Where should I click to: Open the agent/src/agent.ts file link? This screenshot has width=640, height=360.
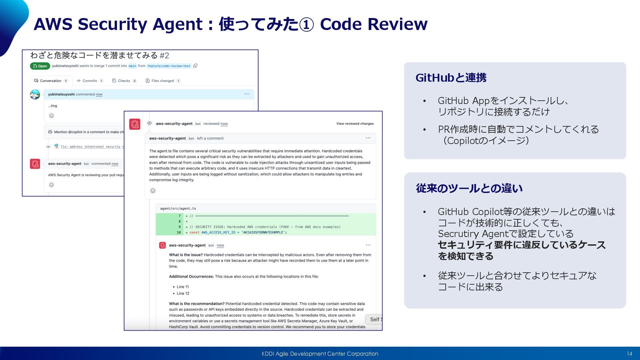coord(178,209)
